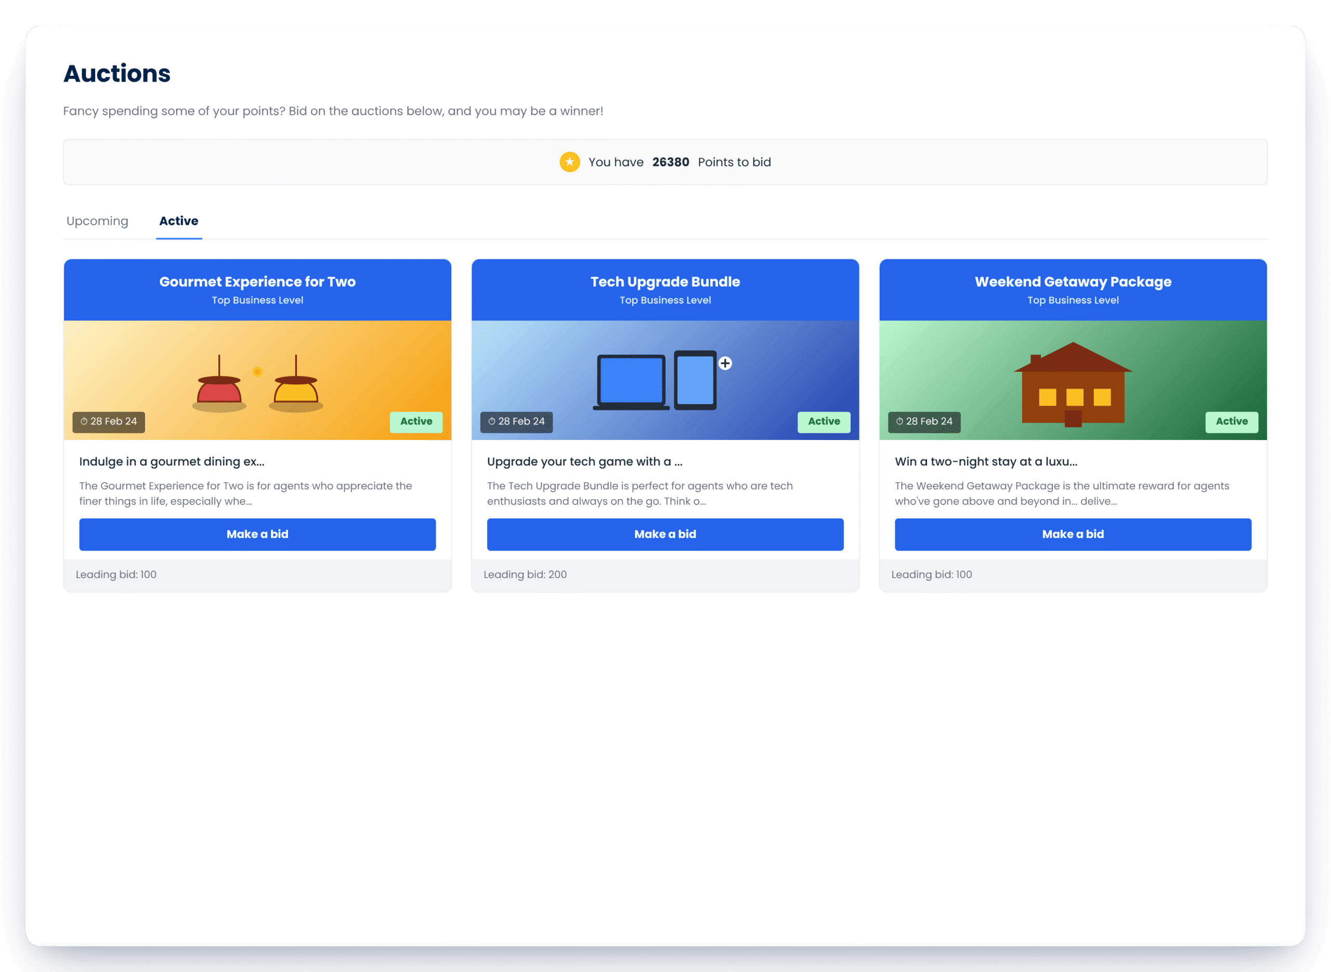This screenshot has height=972, width=1331.
Task: Click 'Leading bid: 100' under Gourmet card
Action: pyautogui.click(x=116, y=574)
